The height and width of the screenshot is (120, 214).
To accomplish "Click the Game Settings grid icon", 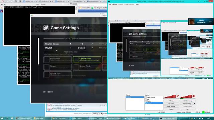I will (46, 28).
